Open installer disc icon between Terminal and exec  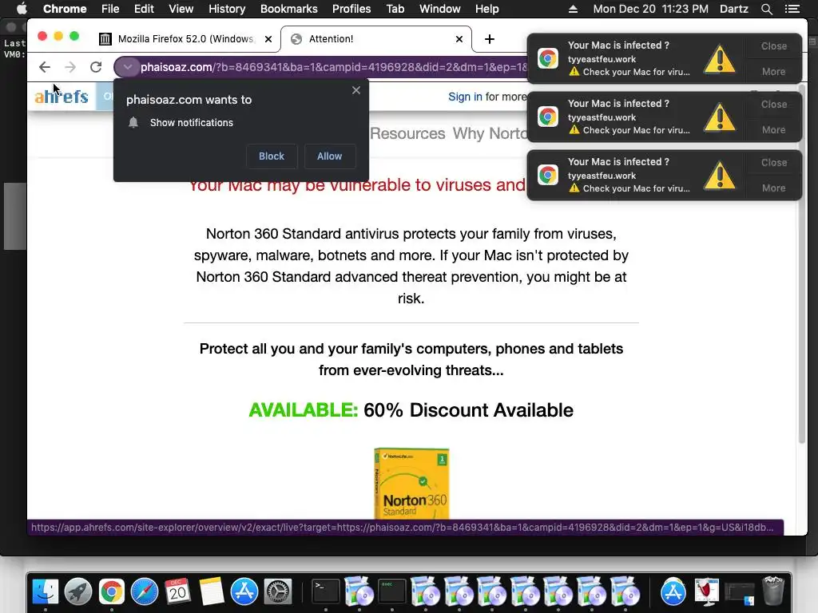coord(359,591)
